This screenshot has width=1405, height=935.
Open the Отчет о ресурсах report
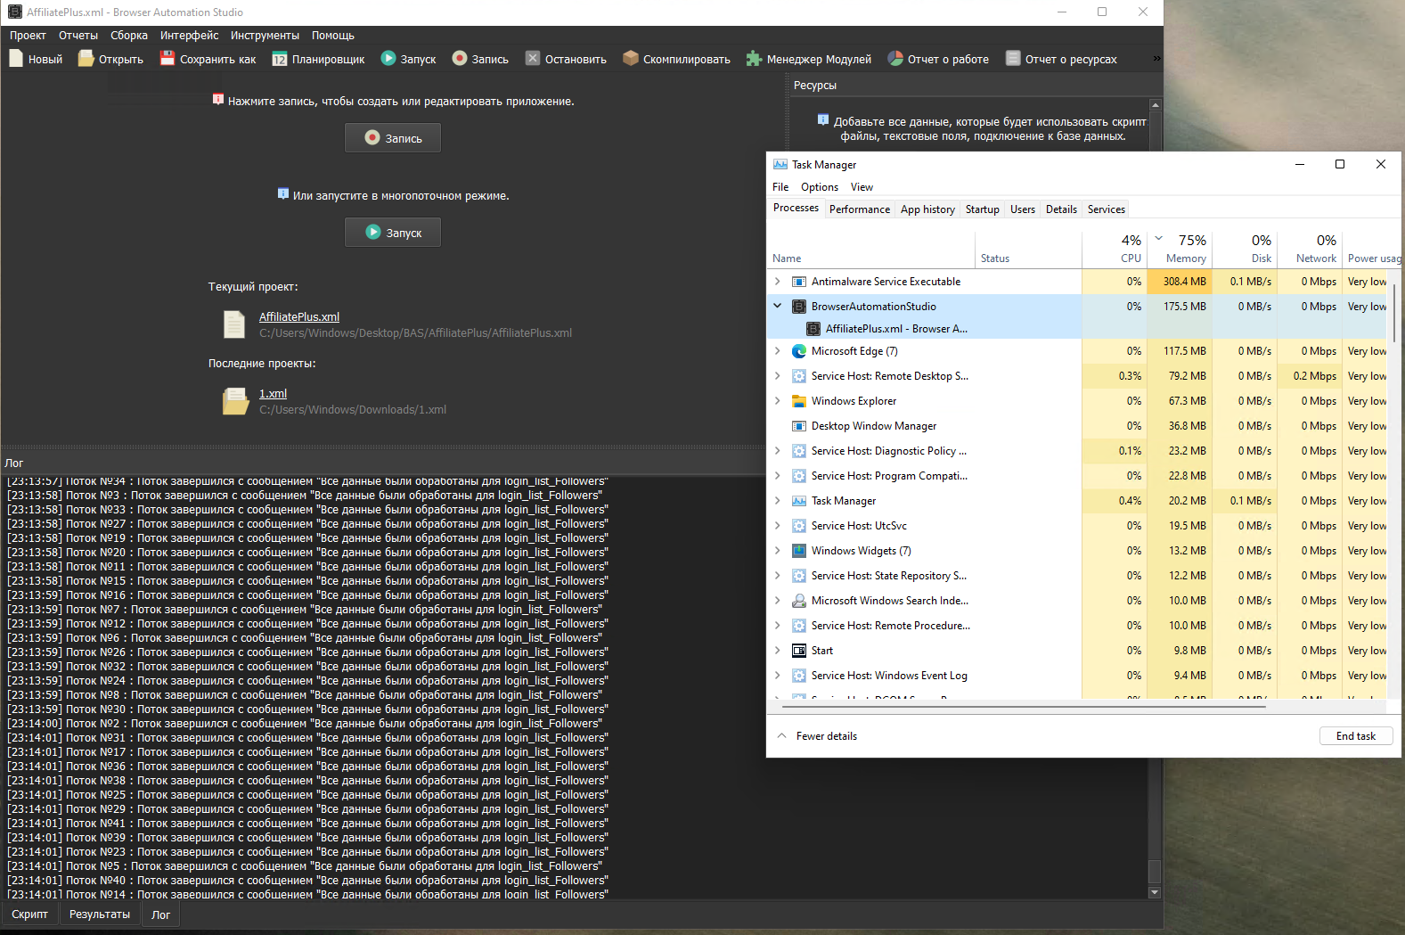(1013, 59)
